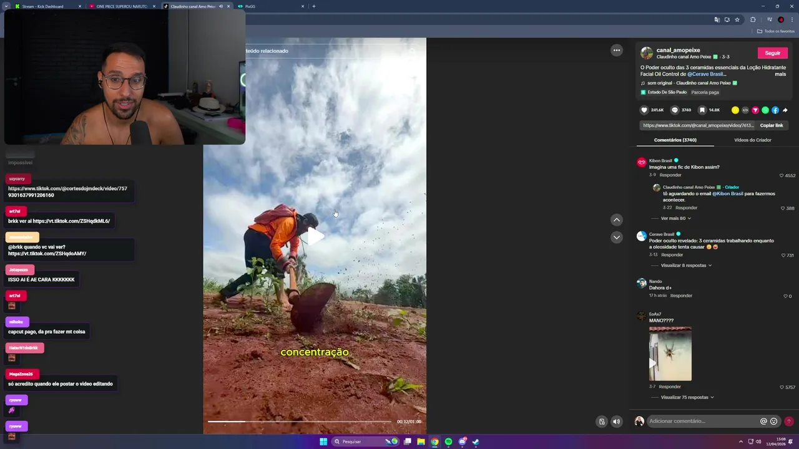Click the Kibon Brasil commenter avatar
Viewport: 799px width, 449px height.
point(641,162)
